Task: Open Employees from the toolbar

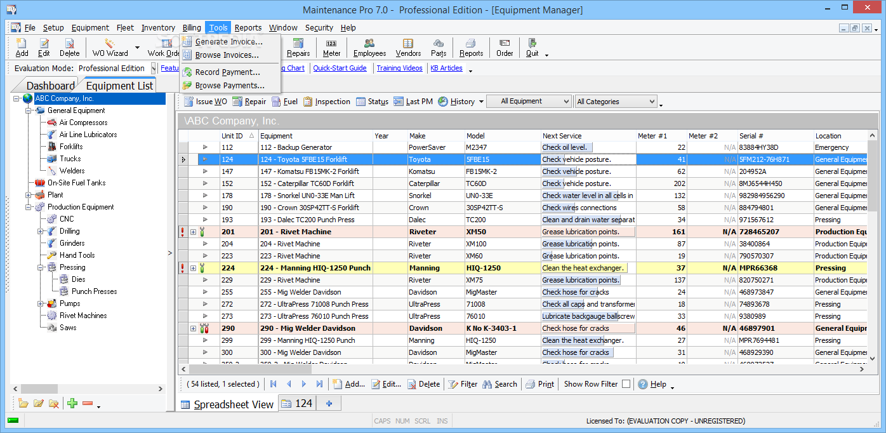Action: (x=369, y=48)
